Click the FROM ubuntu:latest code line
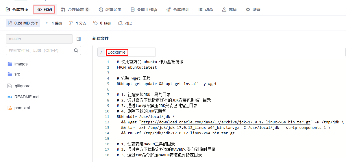 point(137,67)
